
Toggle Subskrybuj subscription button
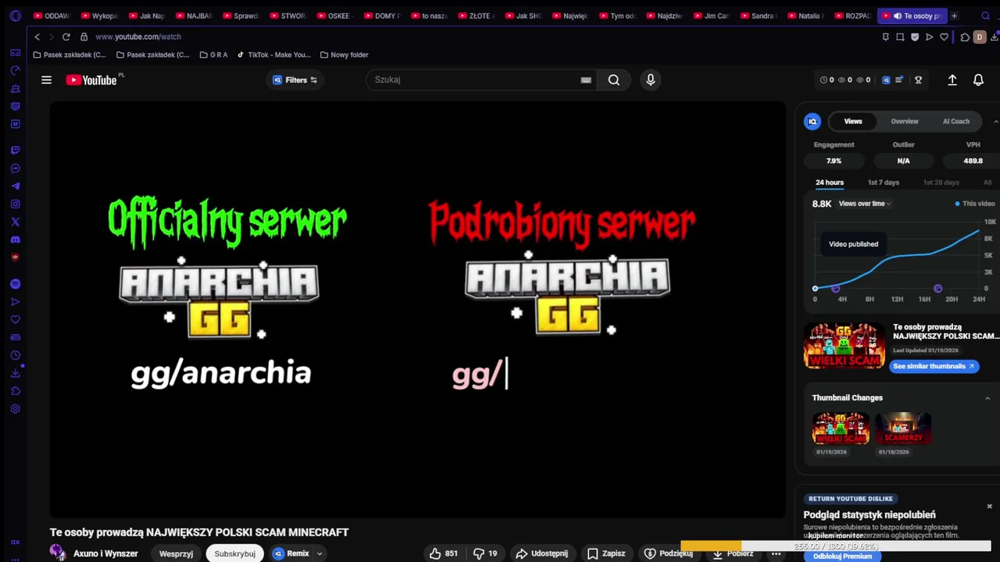[235, 553]
